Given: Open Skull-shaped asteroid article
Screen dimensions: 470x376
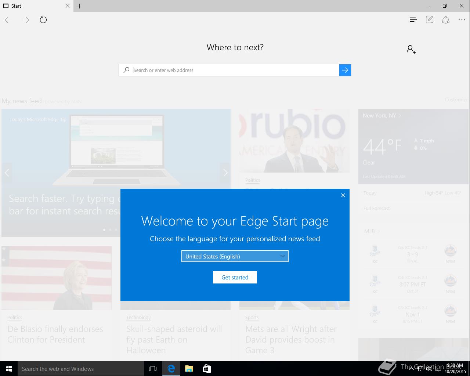Looking at the screenshot, I should tap(174, 339).
